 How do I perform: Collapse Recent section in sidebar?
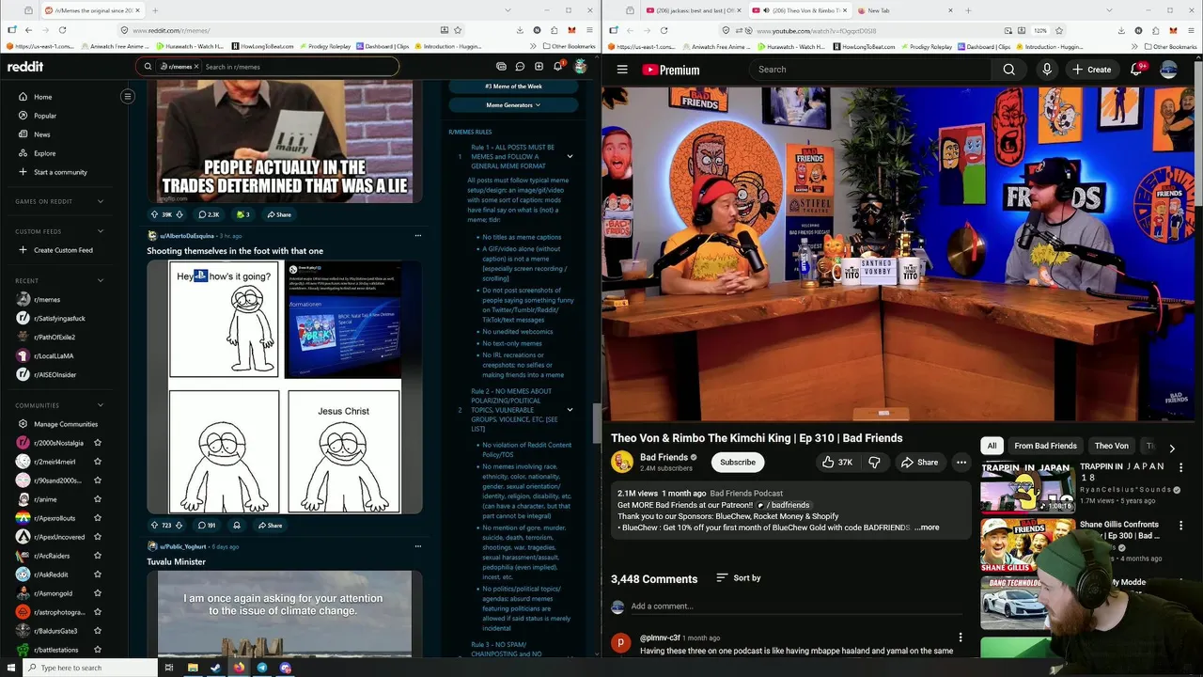(101, 280)
